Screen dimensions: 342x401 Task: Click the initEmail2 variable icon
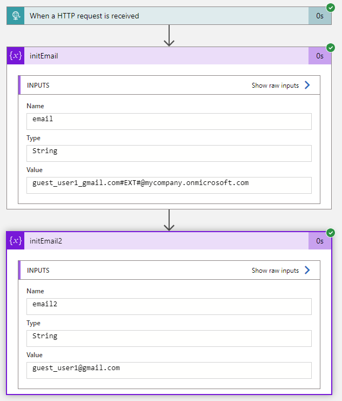(16, 241)
